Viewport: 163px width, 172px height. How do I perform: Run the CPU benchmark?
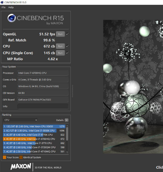pyautogui.click(x=60, y=46)
